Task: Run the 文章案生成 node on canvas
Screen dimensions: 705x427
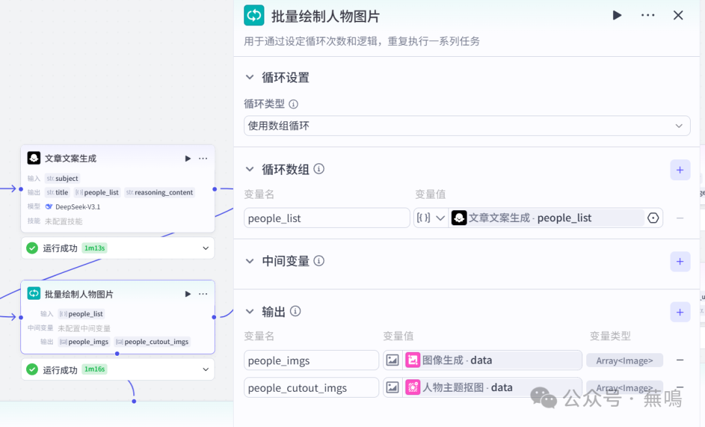Action: tap(188, 159)
